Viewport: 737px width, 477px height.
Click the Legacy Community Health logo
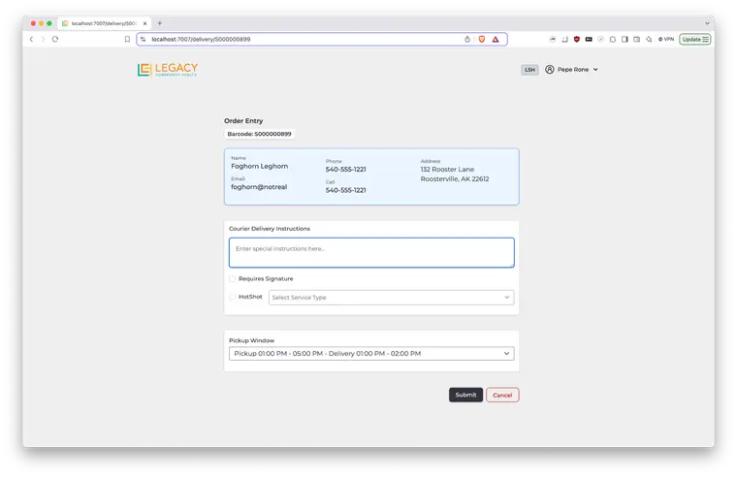click(x=168, y=70)
